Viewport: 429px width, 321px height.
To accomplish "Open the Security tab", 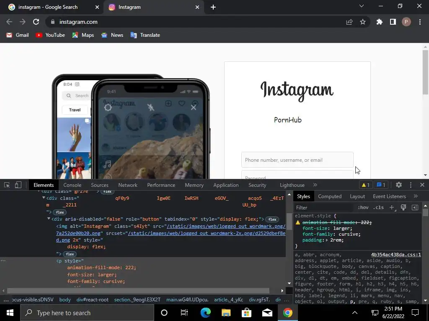I will (x=257, y=185).
